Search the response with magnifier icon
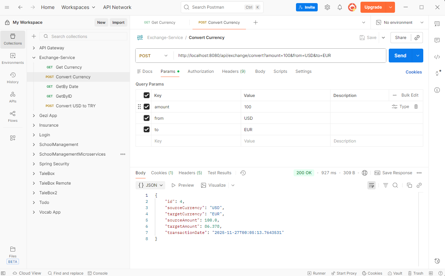 click(395, 185)
